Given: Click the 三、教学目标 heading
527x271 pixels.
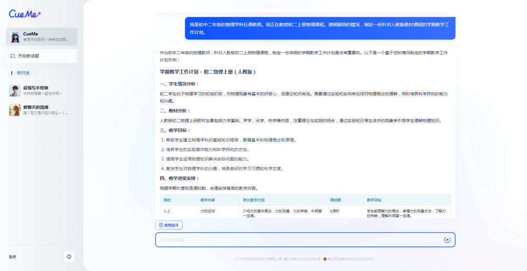Looking at the screenshot, I should tap(175, 130).
